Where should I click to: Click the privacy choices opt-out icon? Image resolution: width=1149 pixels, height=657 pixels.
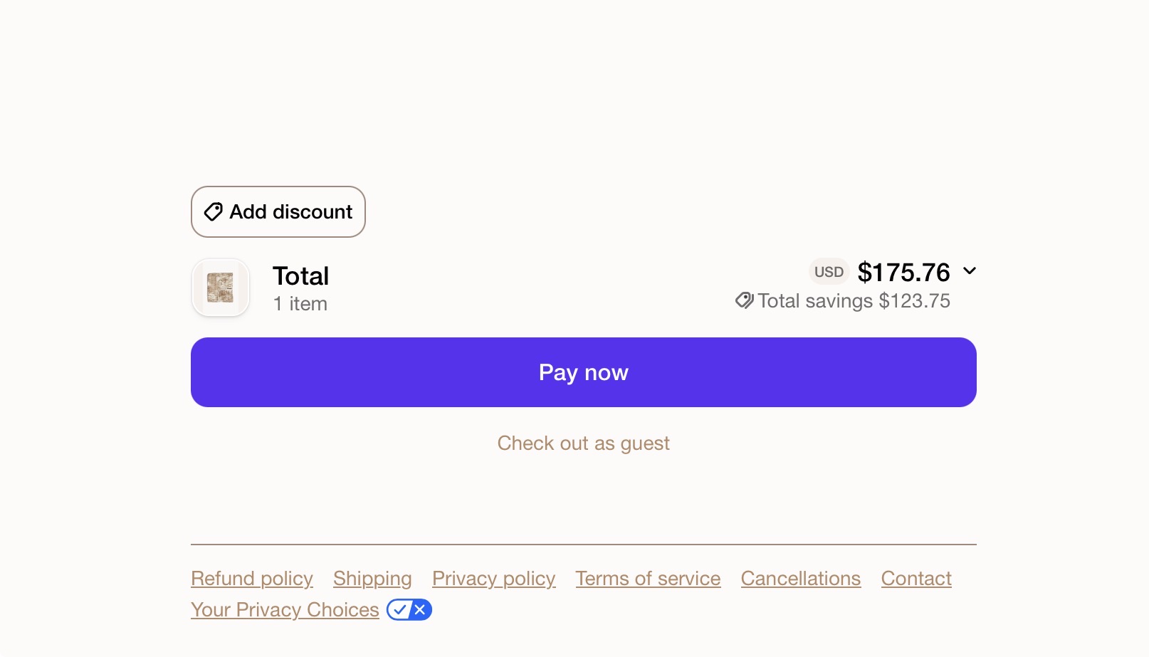409,610
